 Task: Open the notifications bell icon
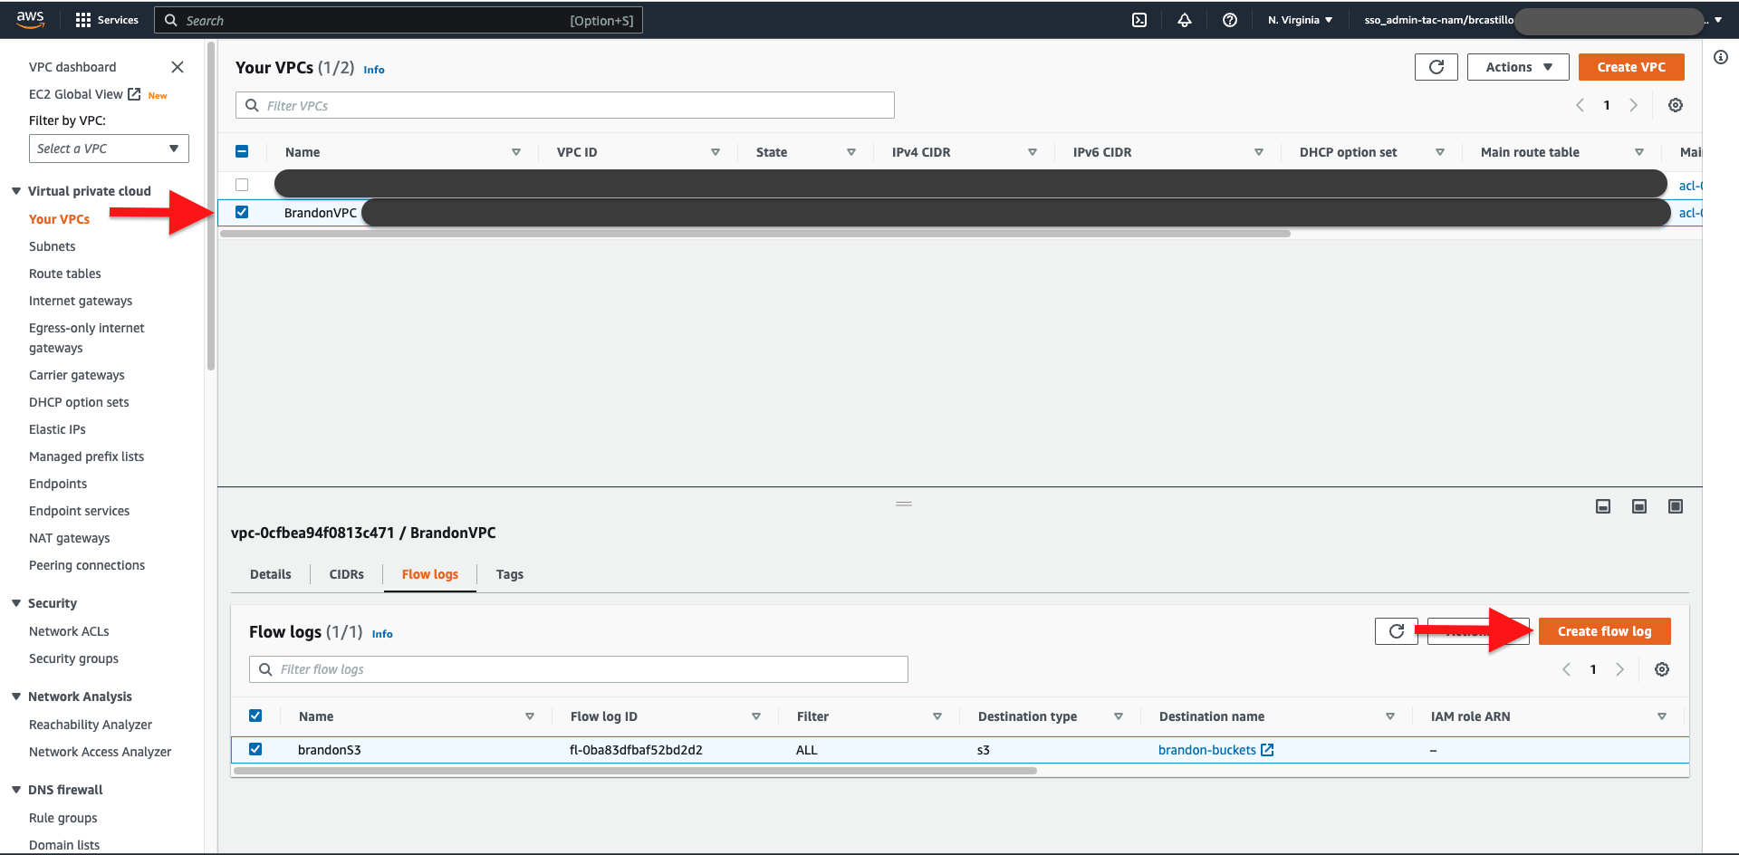pyautogui.click(x=1185, y=19)
